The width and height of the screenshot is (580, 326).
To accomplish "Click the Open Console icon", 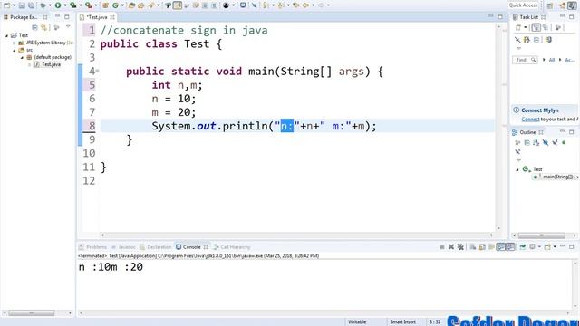I will 547,247.
